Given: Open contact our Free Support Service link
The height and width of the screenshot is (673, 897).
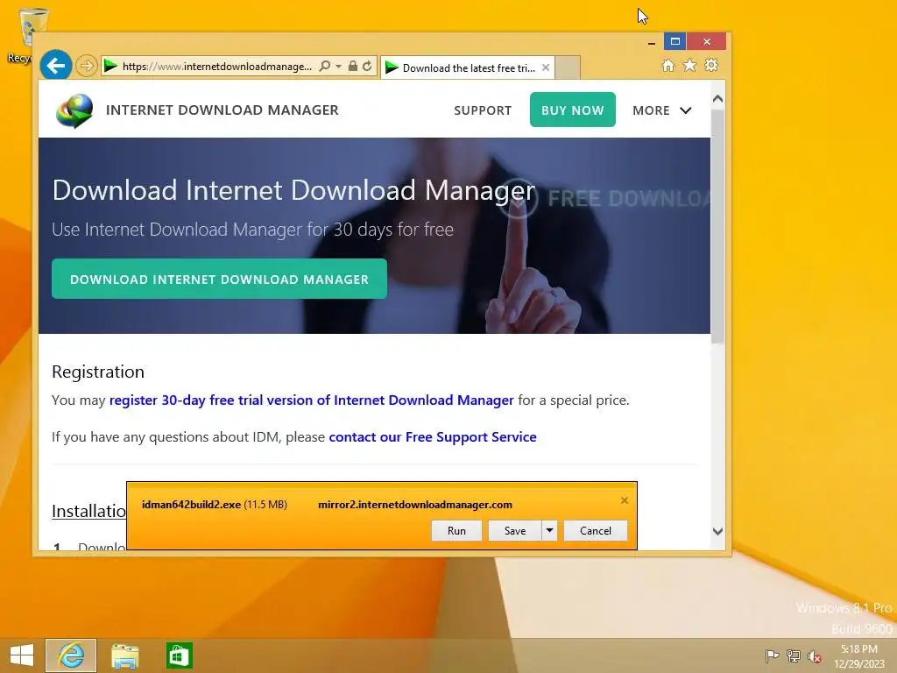Looking at the screenshot, I should click(x=433, y=436).
